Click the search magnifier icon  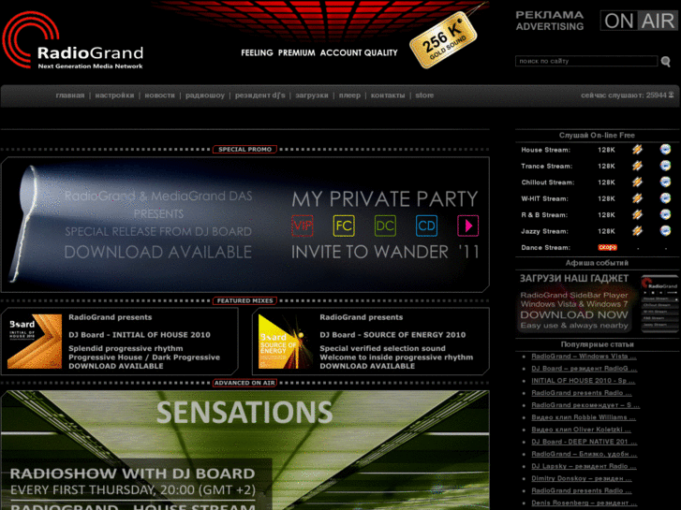[665, 62]
